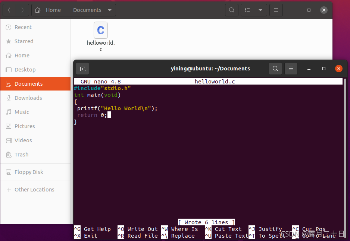Viewport: 350px width, 241px height.
Task: Click GNU nano 4.8 header text
Action: click(101, 82)
